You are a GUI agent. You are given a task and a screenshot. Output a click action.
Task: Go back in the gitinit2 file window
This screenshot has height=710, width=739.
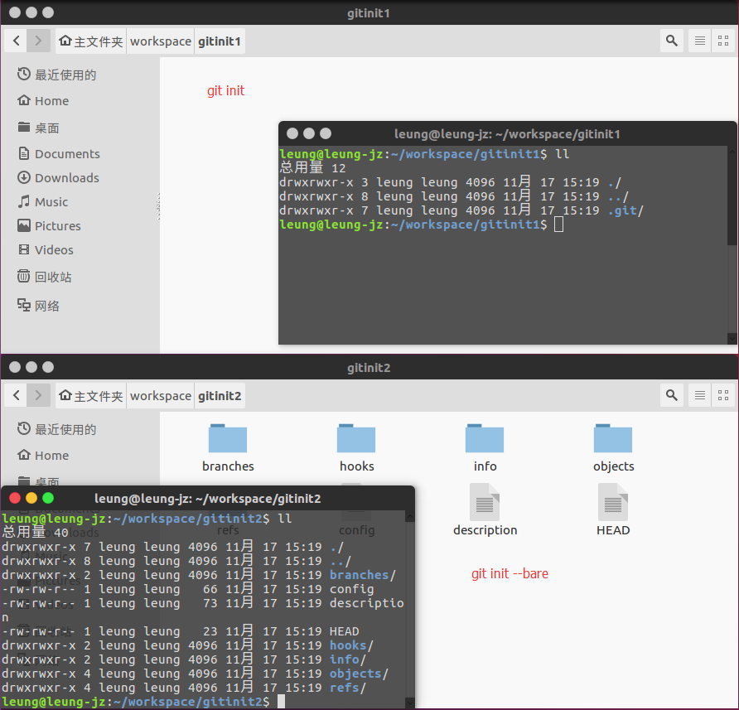coord(17,395)
